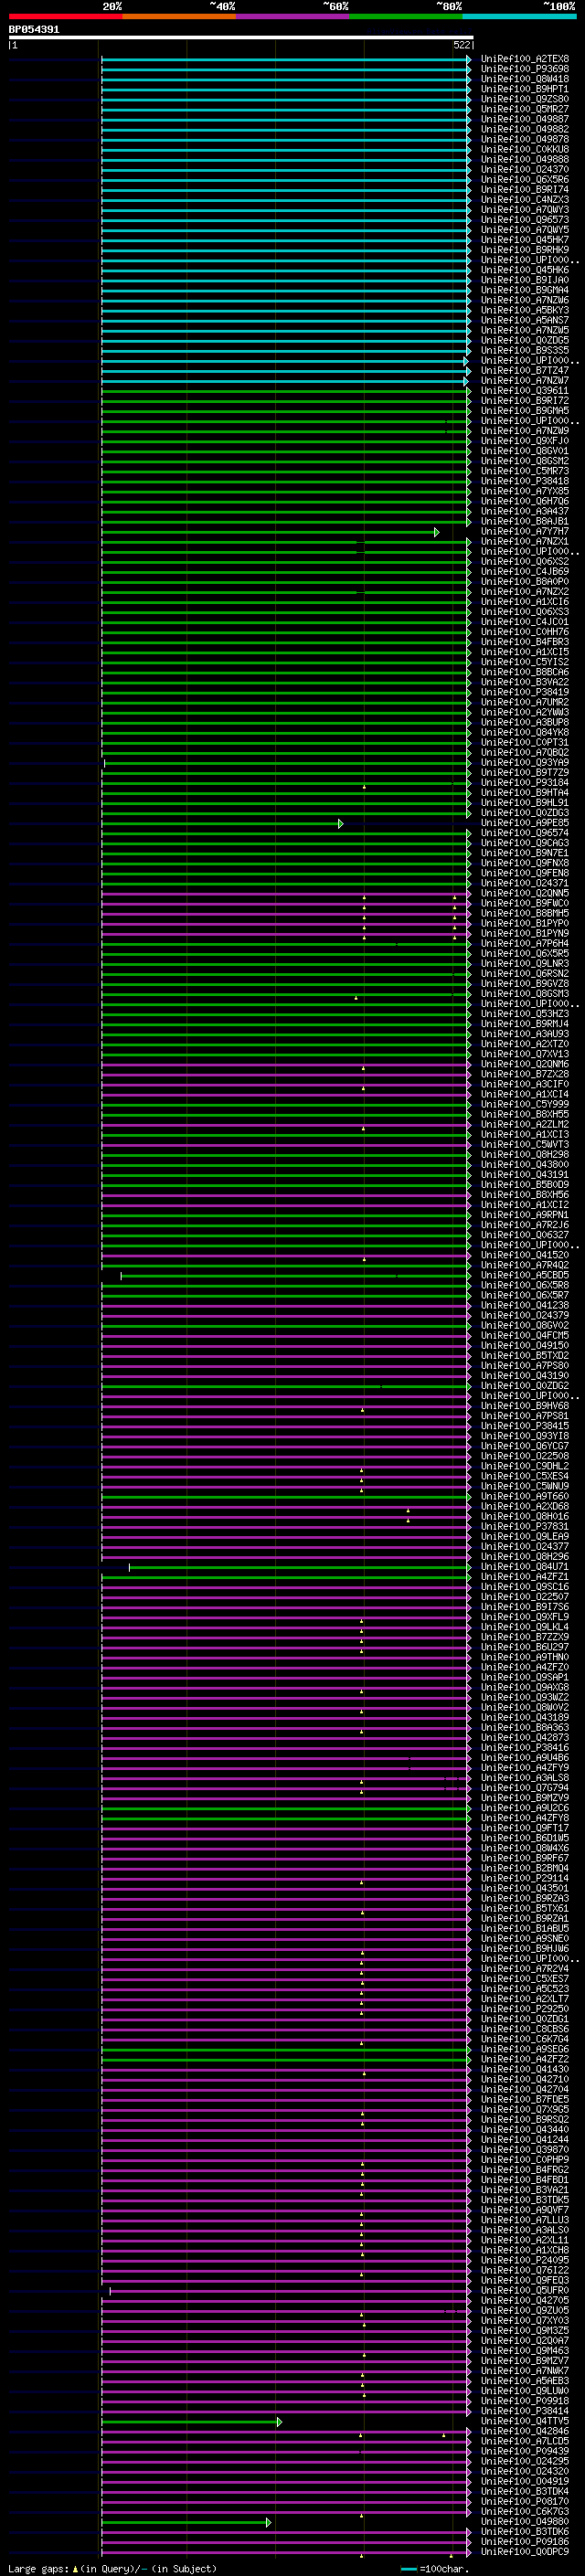The height and width of the screenshot is (2576, 585).
Task: Select the UniRef100_A9PE85 label
Action: 524,823
